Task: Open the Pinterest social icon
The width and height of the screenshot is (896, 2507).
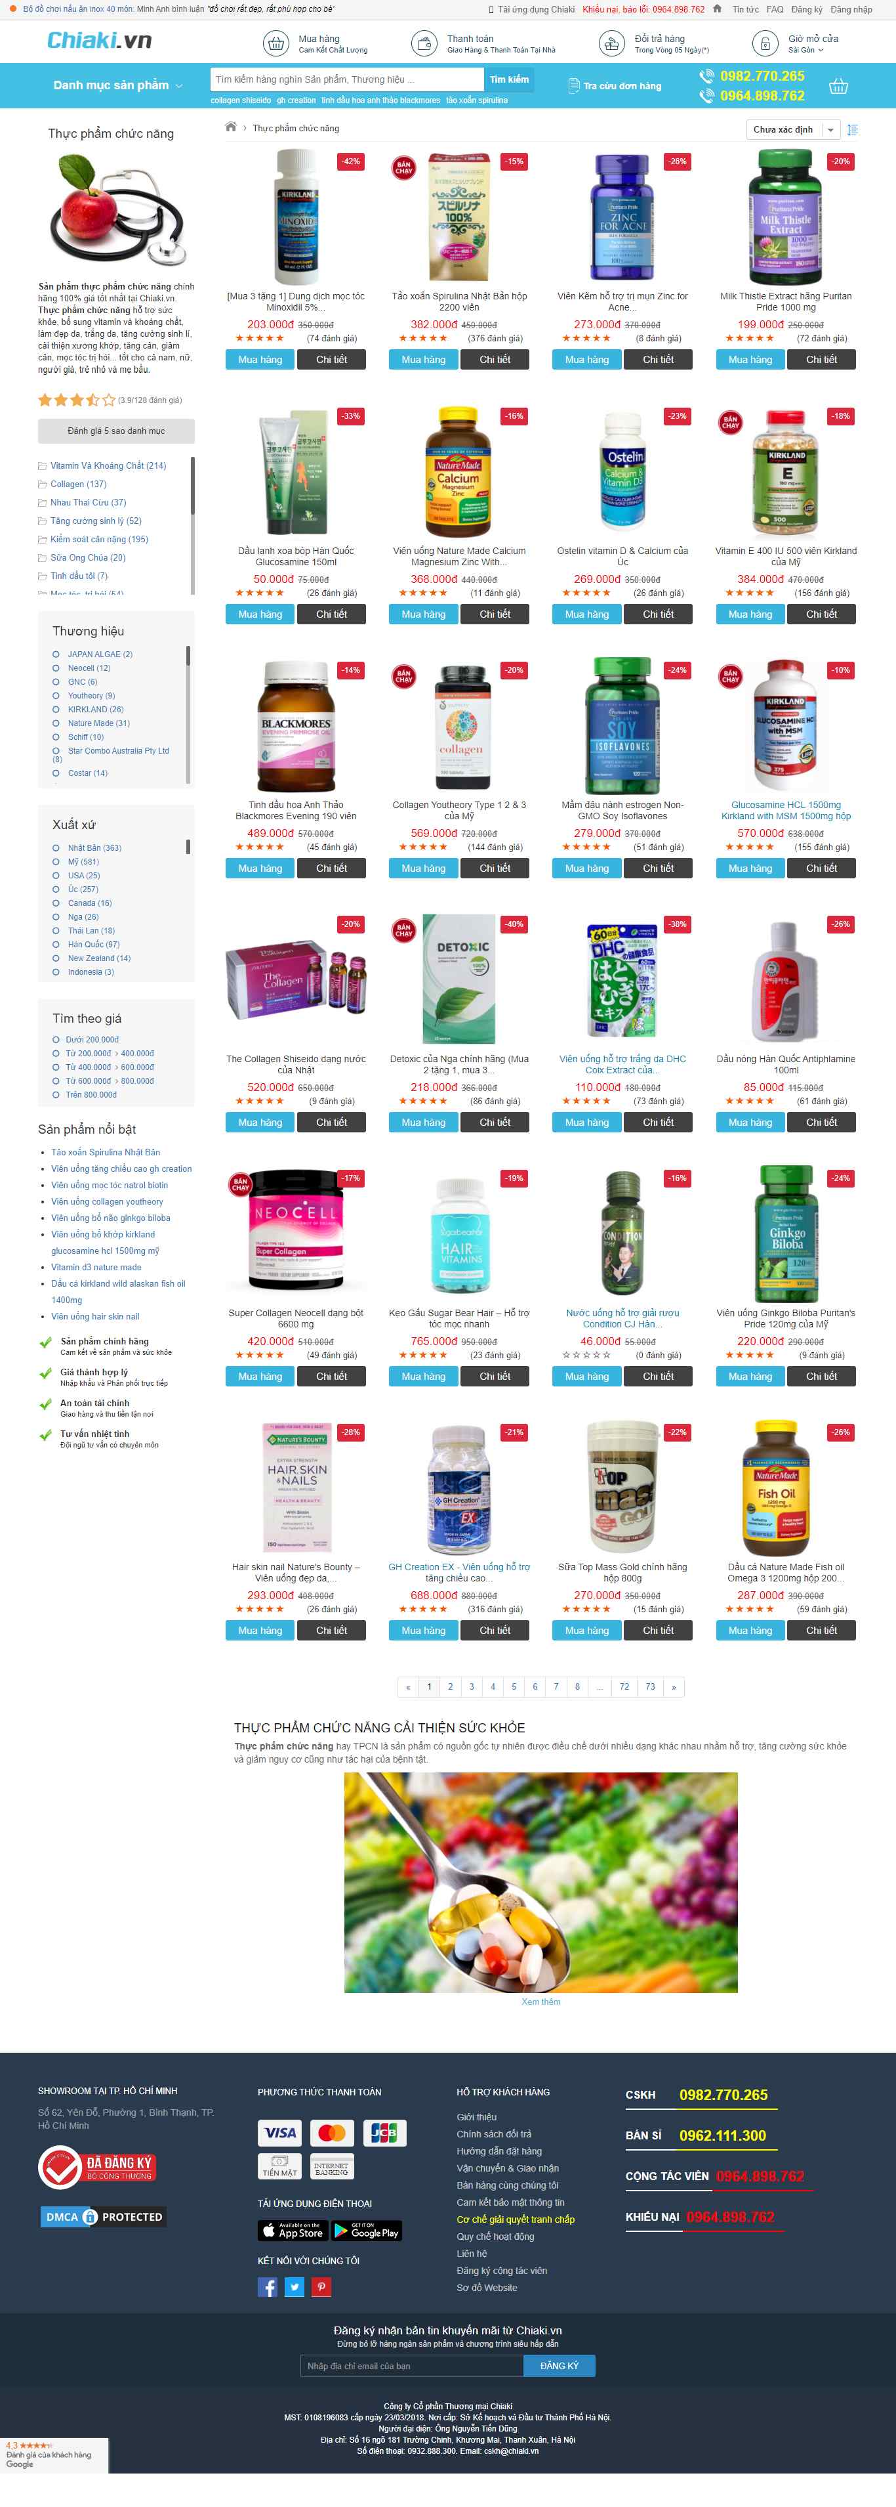Action: [x=322, y=2287]
